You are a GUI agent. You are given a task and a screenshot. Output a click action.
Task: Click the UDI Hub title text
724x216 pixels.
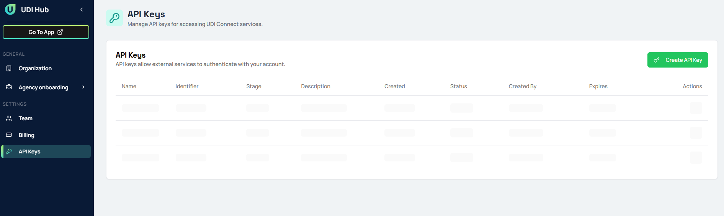coord(35,10)
